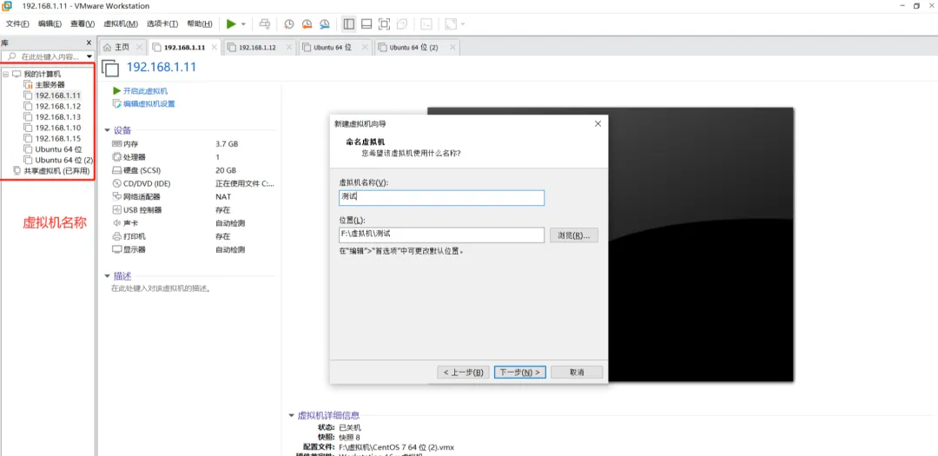Image resolution: width=938 pixels, height=456 pixels.
Task: Open the 帮助 menu
Action: 200,24
